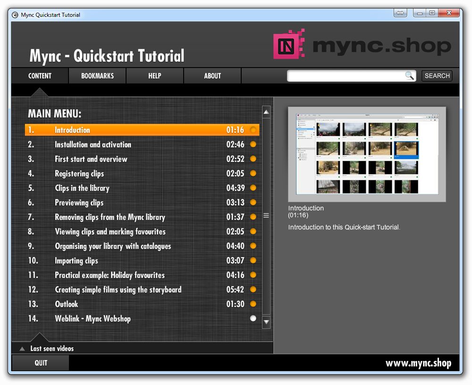Click the white dot beside Weblink - Mync Webshop
The height and width of the screenshot is (385, 472).
point(253,318)
